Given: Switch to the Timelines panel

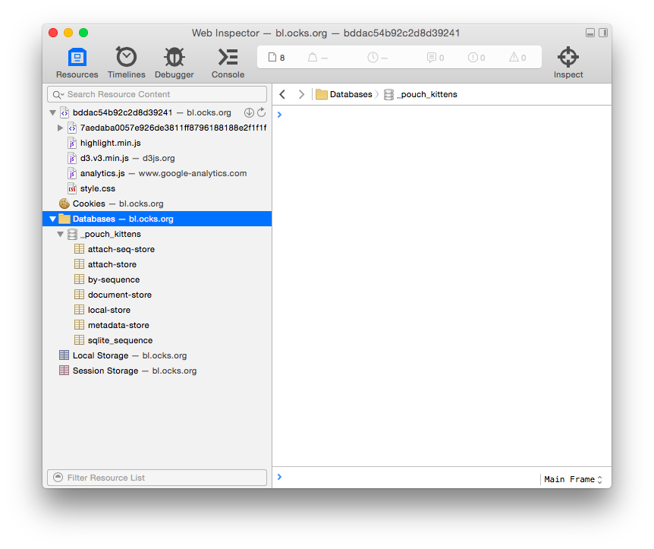Looking at the screenshot, I should coord(126,63).
